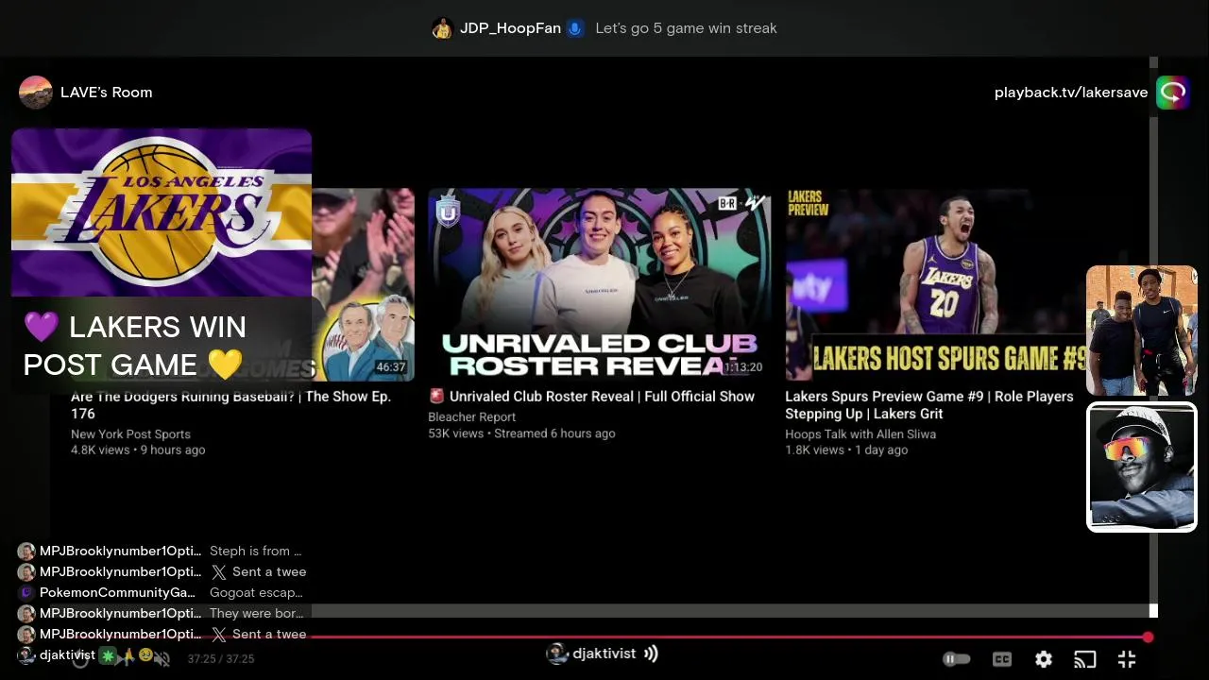
Task: Select the 'Let's go 5 game win streak' message
Action: pyautogui.click(x=686, y=28)
